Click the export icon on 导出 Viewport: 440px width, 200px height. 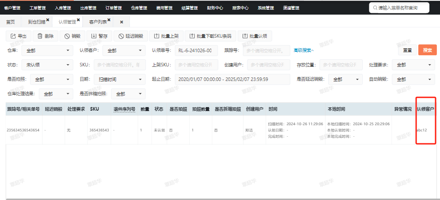pyautogui.click(x=13, y=36)
